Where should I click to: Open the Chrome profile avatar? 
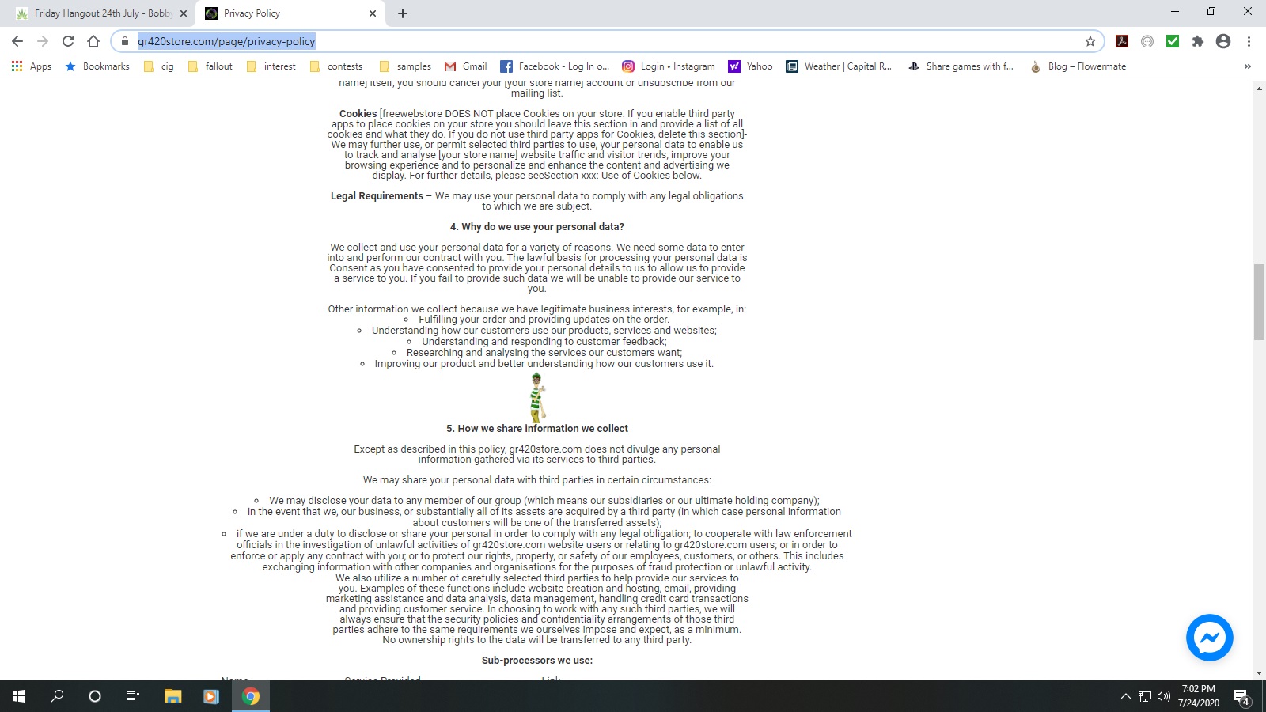tap(1223, 41)
